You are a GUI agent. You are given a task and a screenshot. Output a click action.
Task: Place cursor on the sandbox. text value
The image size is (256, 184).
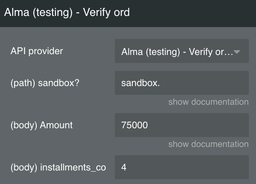click(140, 83)
